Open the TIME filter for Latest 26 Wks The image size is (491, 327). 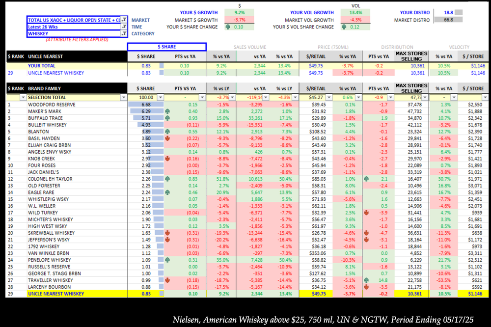click(x=124, y=27)
